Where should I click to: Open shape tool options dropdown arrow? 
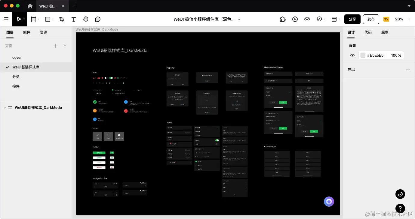click(x=53, y=19)
